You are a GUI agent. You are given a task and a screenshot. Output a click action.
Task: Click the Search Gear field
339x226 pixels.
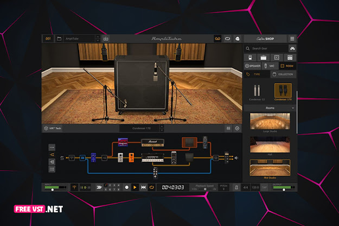click(x=266, y=48)
